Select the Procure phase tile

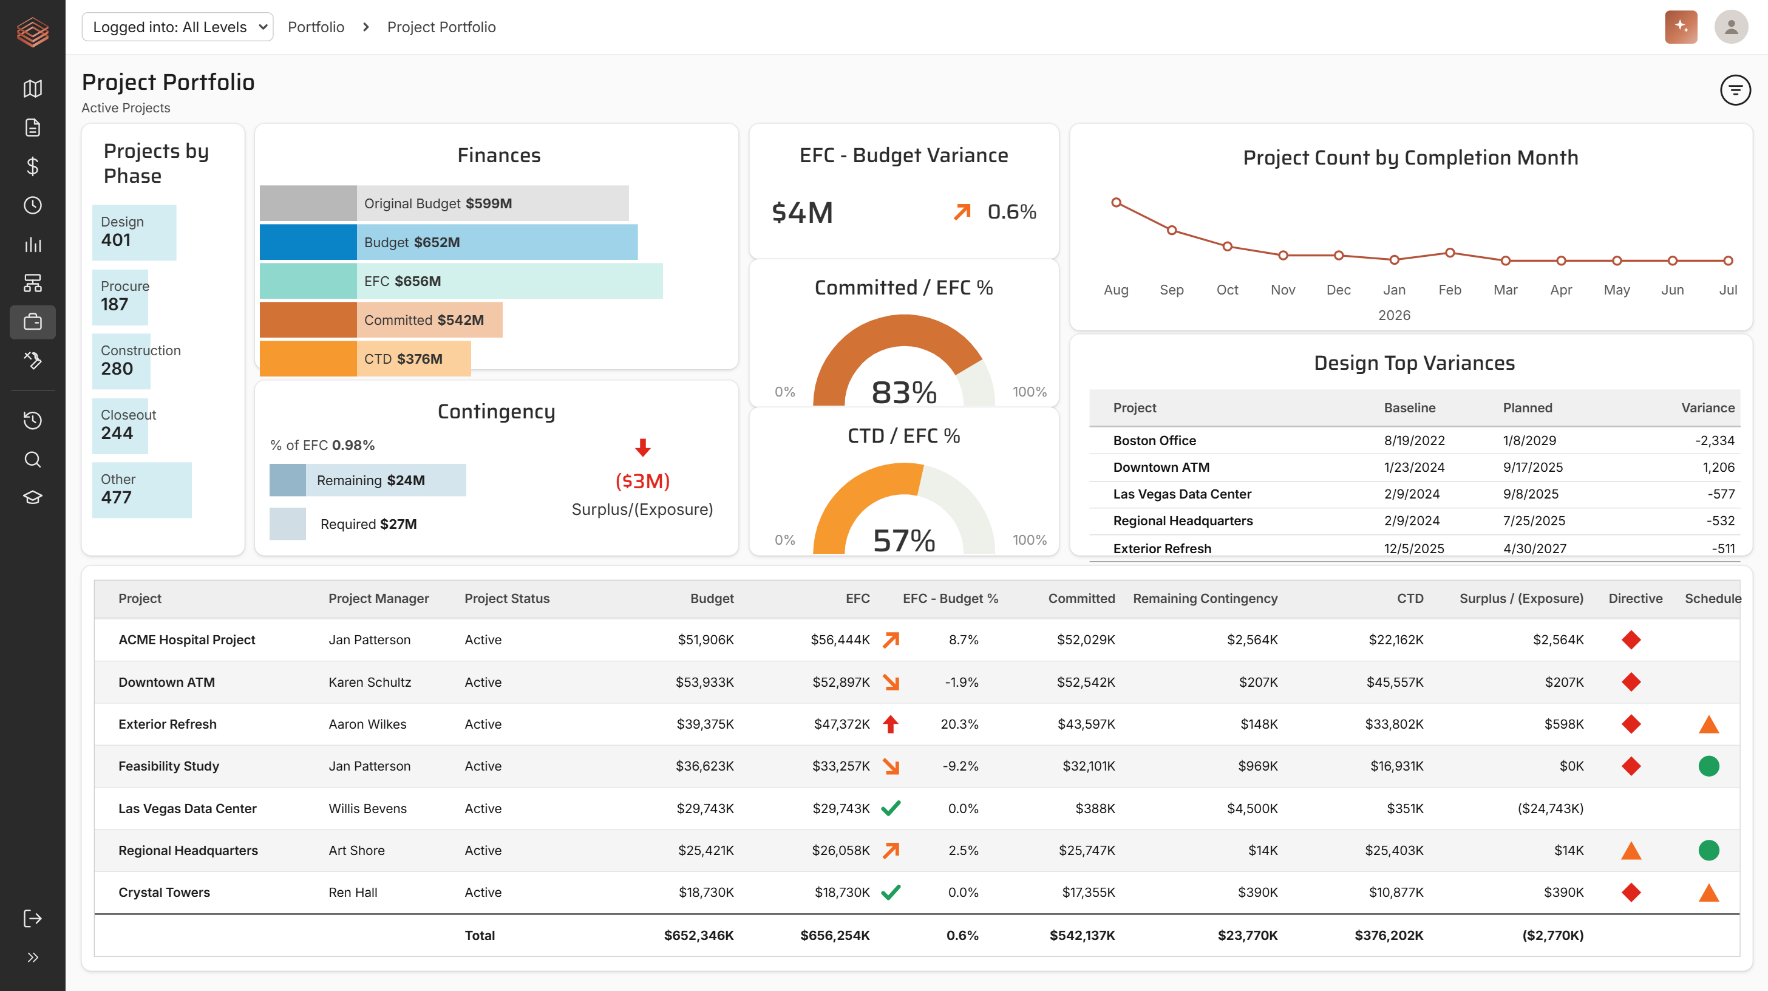pos(121,296)
